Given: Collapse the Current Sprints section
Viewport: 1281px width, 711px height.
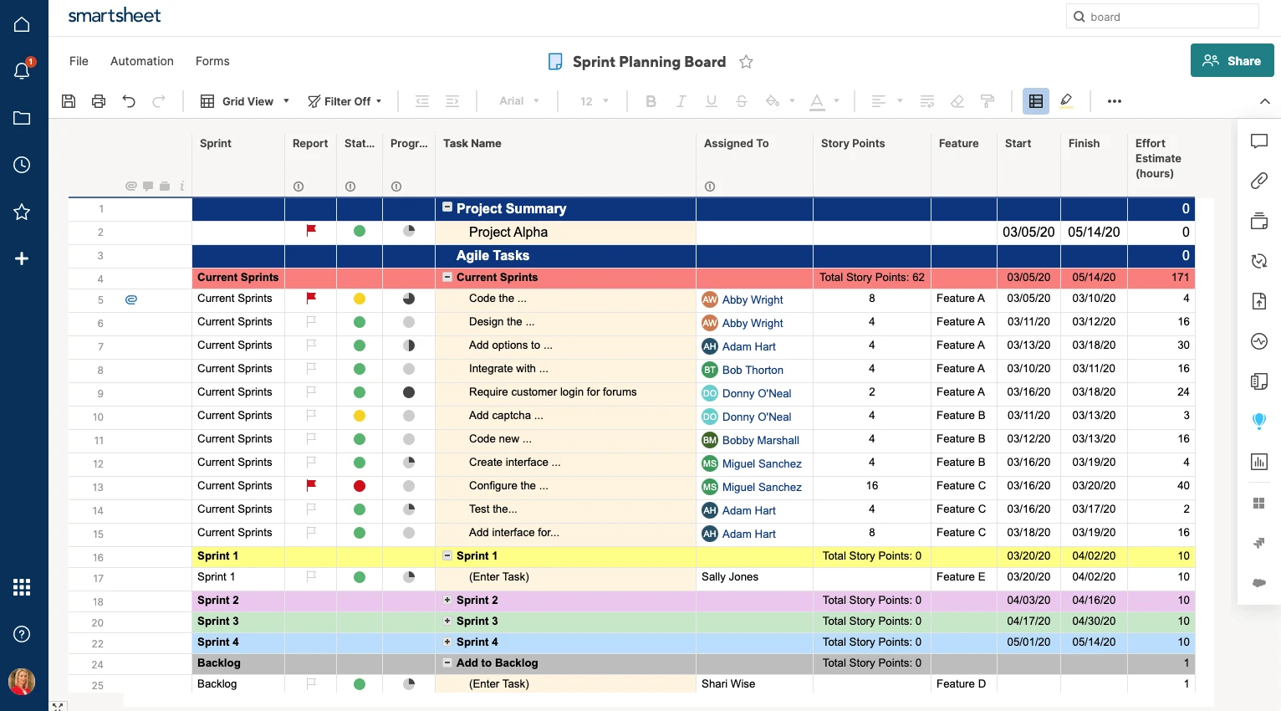Looking at the screenshot, I should (447, 277).
